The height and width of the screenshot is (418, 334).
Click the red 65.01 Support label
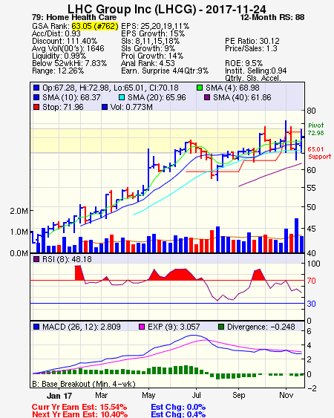[x=319, y=153]
